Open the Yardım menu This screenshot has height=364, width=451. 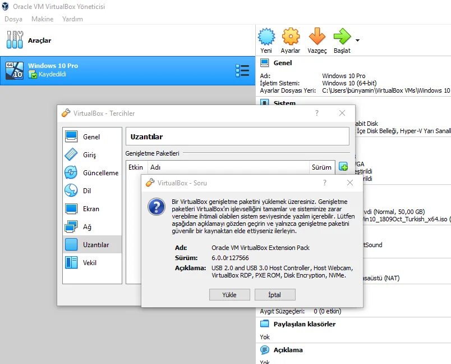click(72, 19)
